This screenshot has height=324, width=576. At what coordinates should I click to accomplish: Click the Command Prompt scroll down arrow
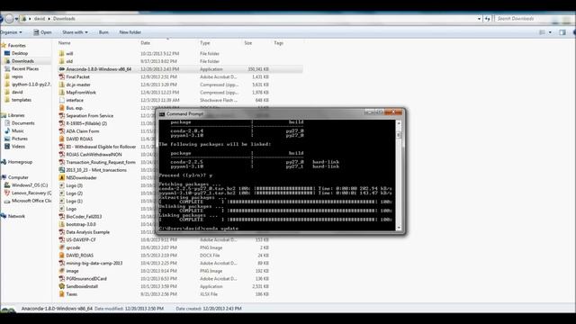(x=399, y=228)
